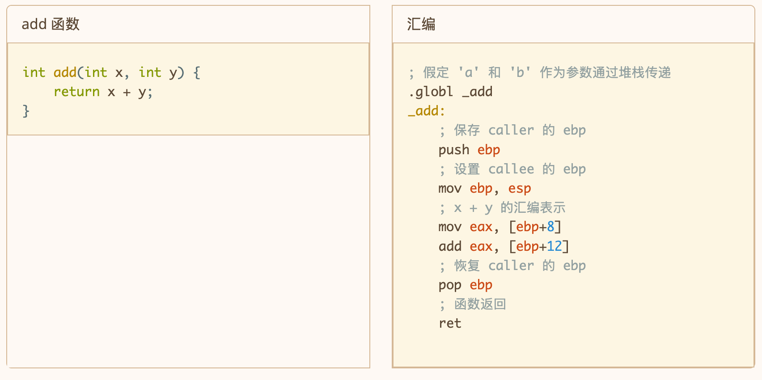The width and height of the screenshot is (762, 380).
Task: Click the closing brace of the add function
Action: pos(26,111)
